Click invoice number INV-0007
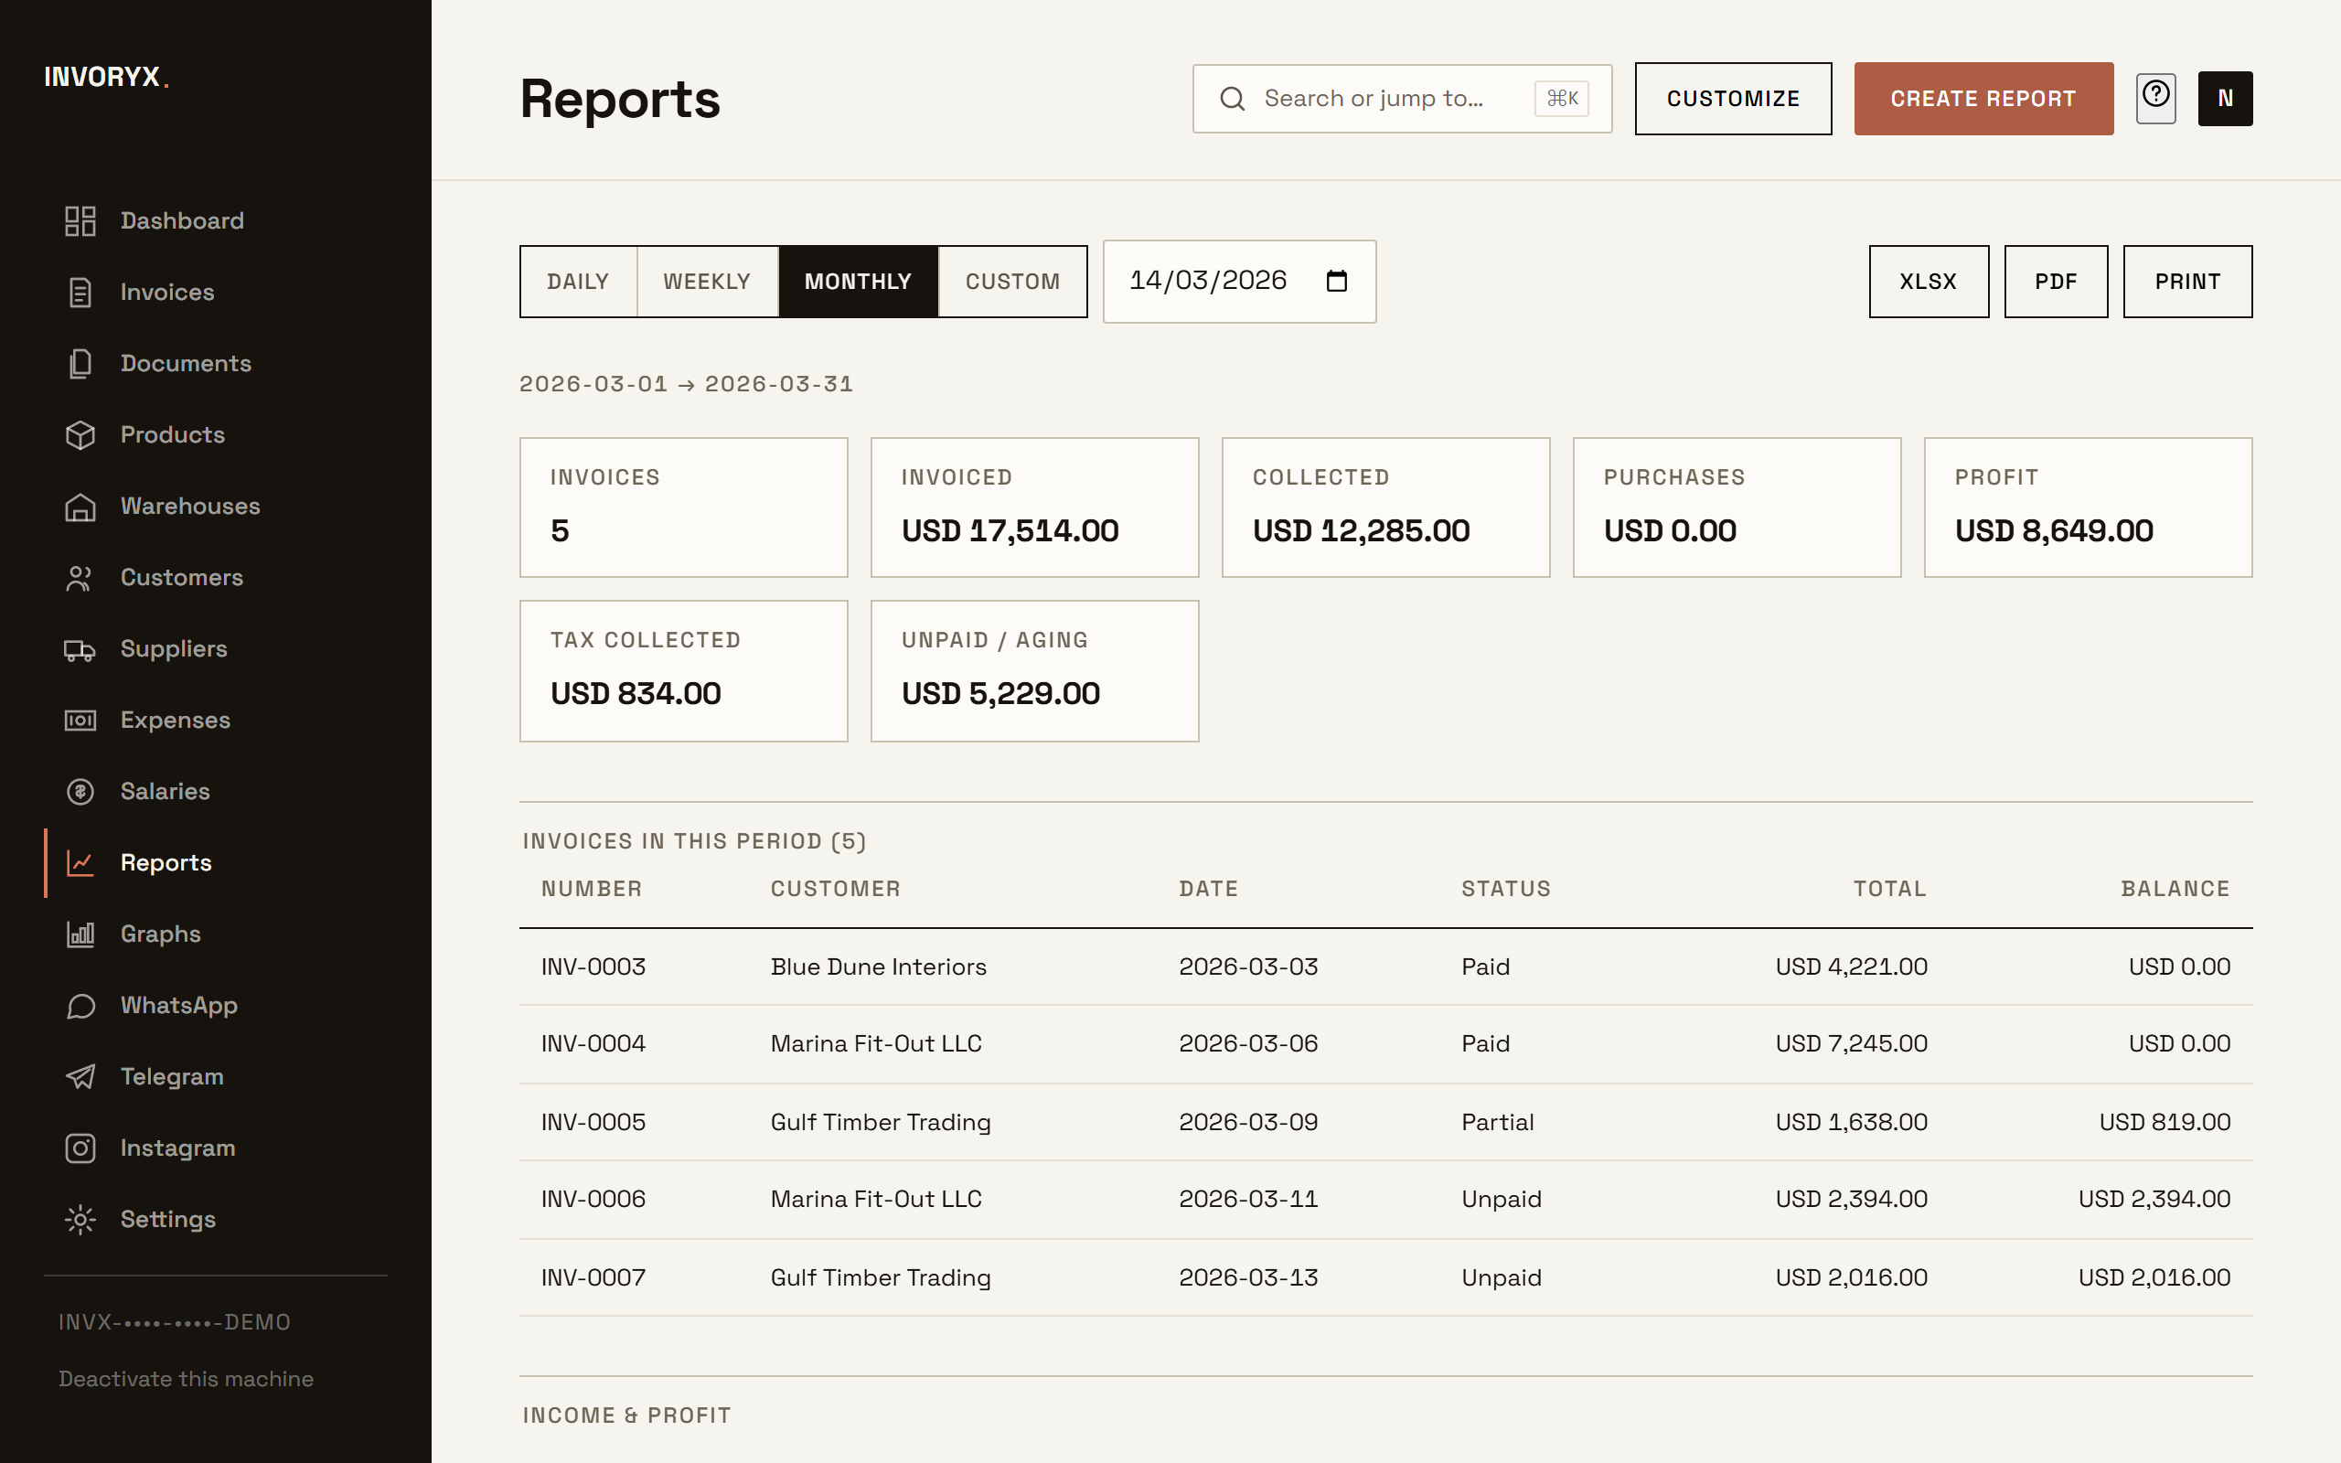The image size is (2341, 1463). [593, 1277]
